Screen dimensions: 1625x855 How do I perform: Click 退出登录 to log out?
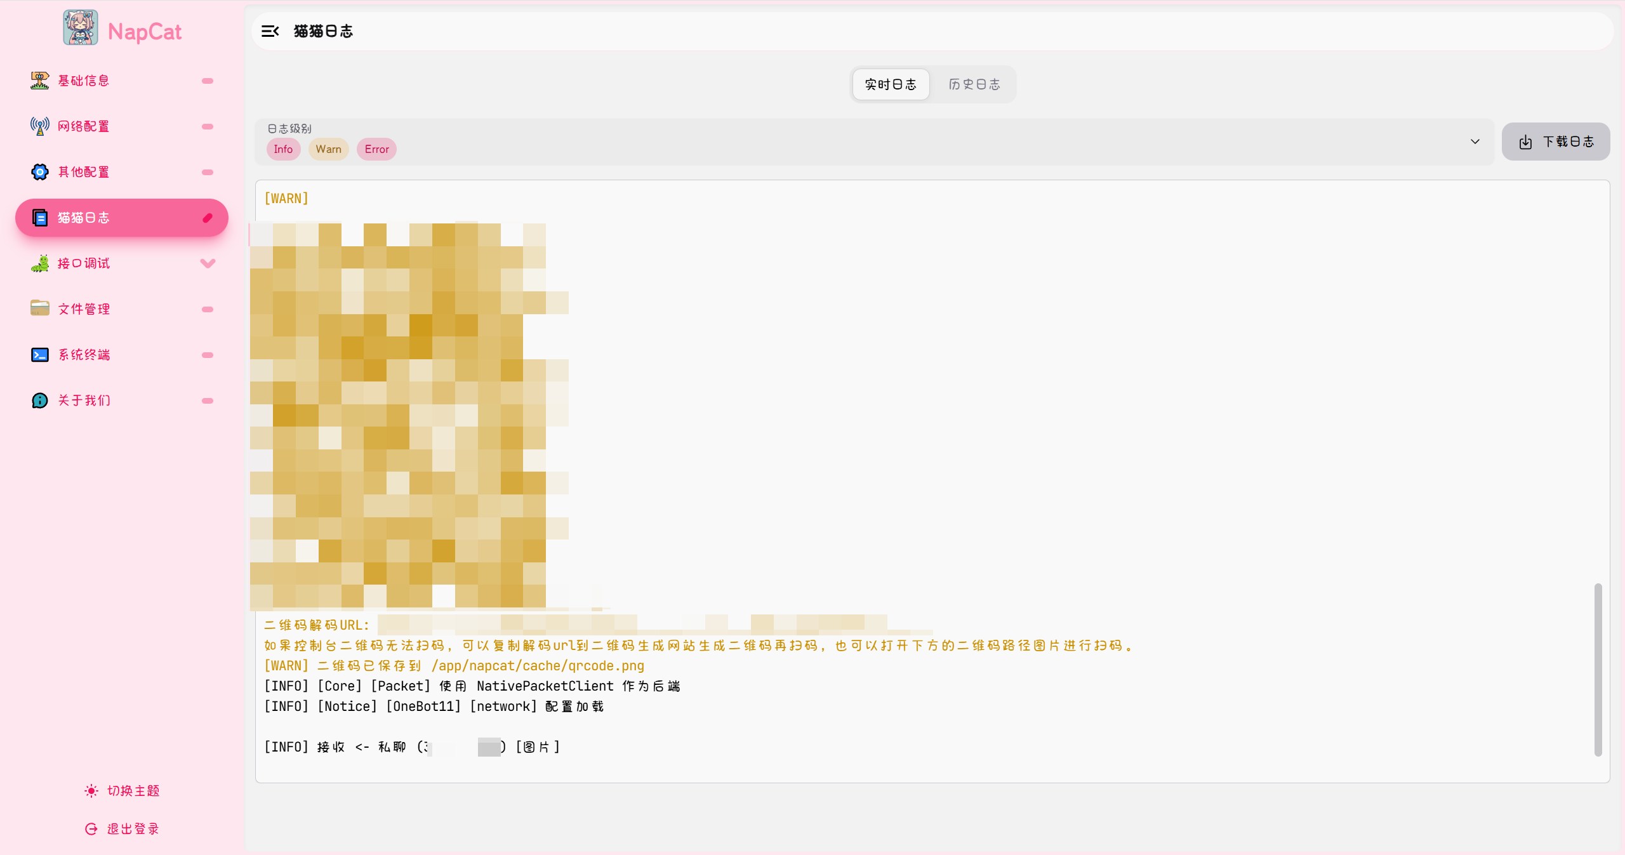(x=122, y=829)
